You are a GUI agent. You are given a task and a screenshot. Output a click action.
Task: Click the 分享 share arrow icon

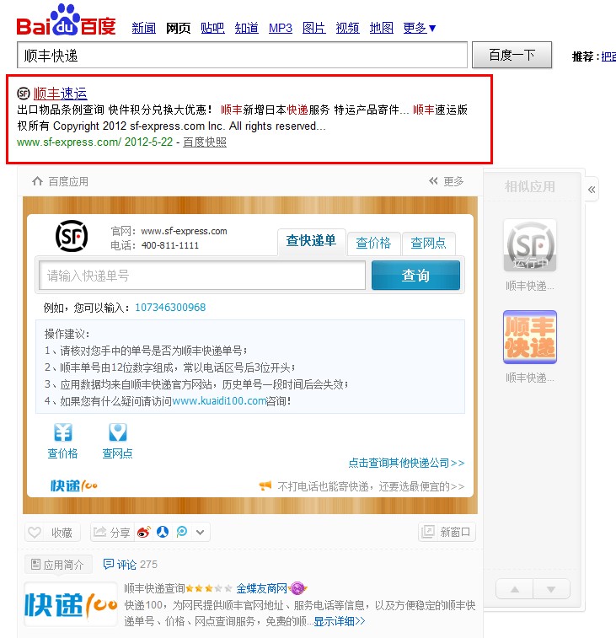(x=99, y=532)
